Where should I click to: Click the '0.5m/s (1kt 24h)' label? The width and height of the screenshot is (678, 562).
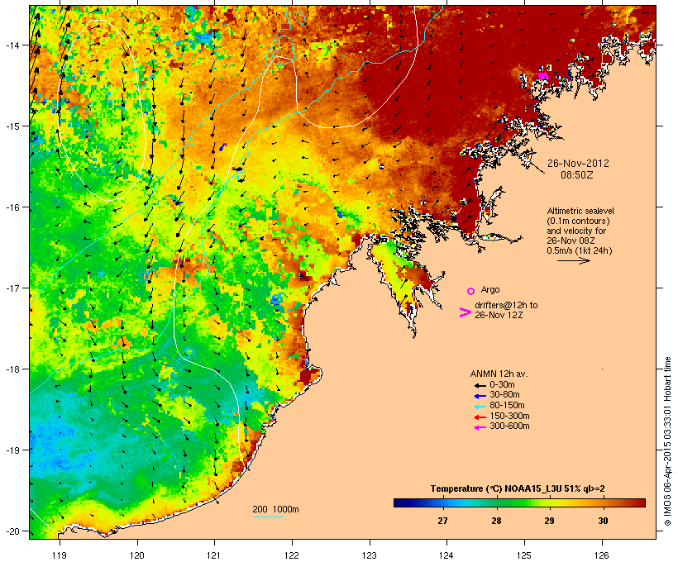(x=580, y=250)
